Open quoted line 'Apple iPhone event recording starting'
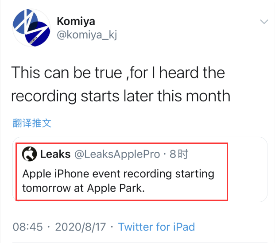Image resolution: width=275 pixels, height=243 pixels. coord(118,173)
